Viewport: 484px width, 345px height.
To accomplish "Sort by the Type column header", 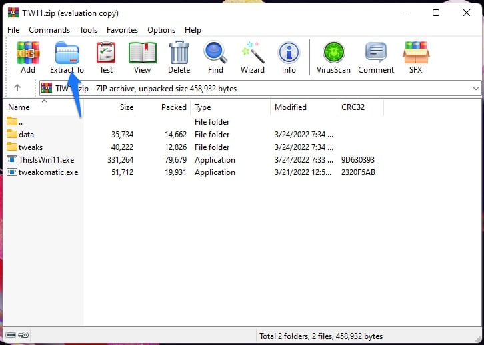I will click(230, 107).
